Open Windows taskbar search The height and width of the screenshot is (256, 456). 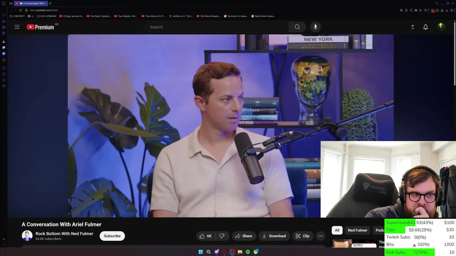pyautogui.click(x=208, y=252)
